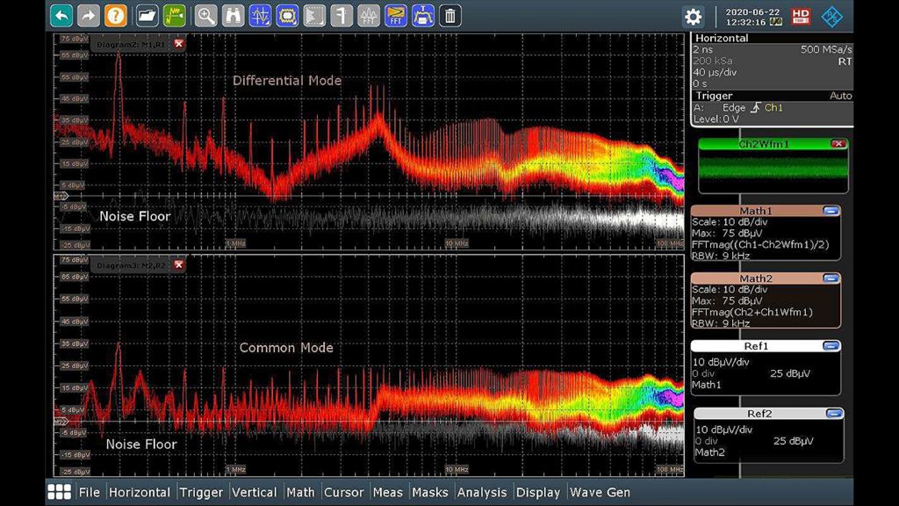Toggle the HD high definition mode indicator
The image size is (899, 506).
800,16
